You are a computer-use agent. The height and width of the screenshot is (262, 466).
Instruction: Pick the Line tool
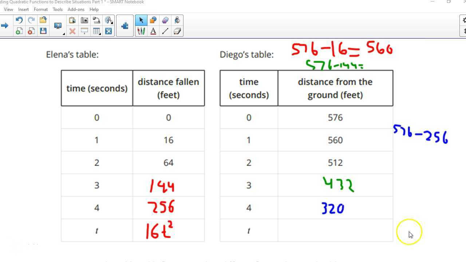tap(165, 31)
